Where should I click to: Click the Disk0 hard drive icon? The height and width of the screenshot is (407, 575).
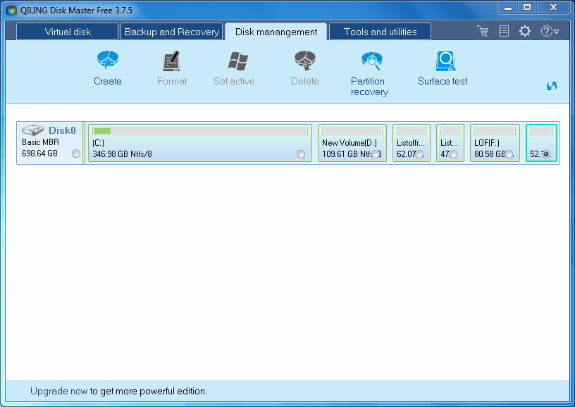(32, 130)
